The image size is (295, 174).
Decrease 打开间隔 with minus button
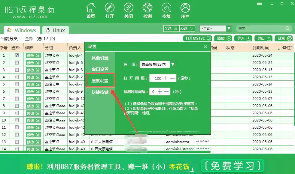click(172, 78)
